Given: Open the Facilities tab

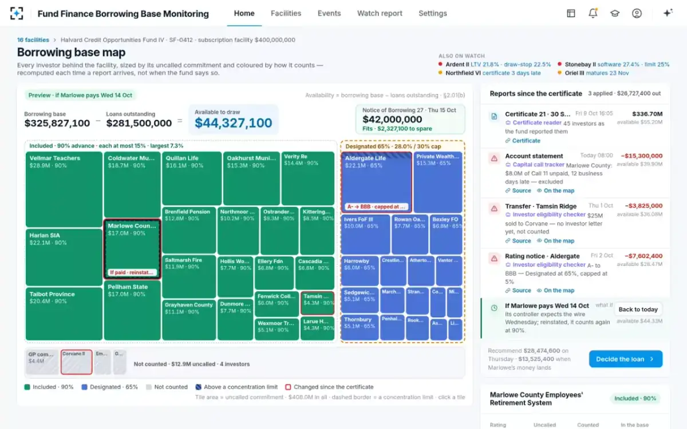Looking at the screenshot, I should coord(286,13).
